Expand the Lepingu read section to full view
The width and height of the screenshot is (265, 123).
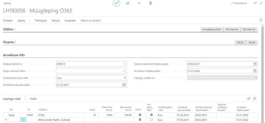coord(255,98)
